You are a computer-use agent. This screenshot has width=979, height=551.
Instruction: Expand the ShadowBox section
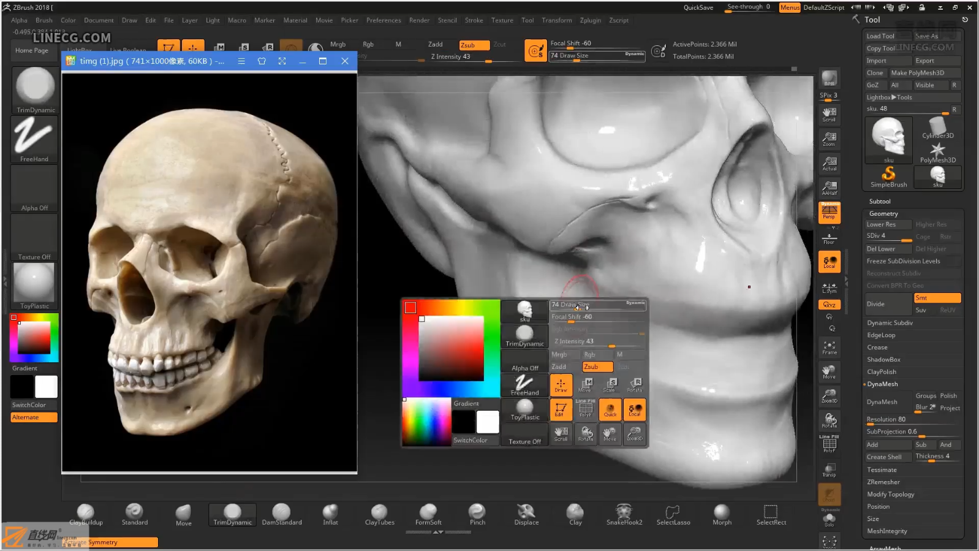883,360
